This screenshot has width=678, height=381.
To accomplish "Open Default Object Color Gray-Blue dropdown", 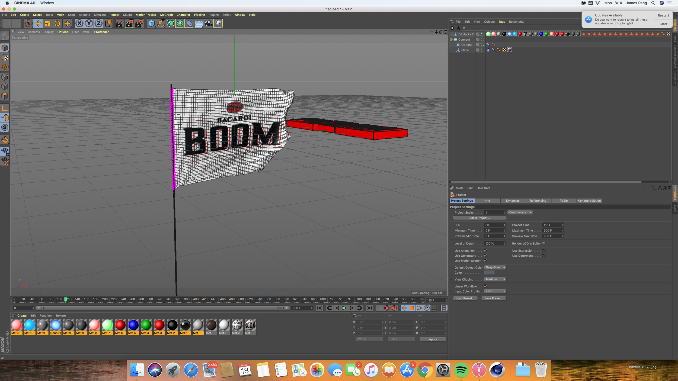I will point(495,267).
